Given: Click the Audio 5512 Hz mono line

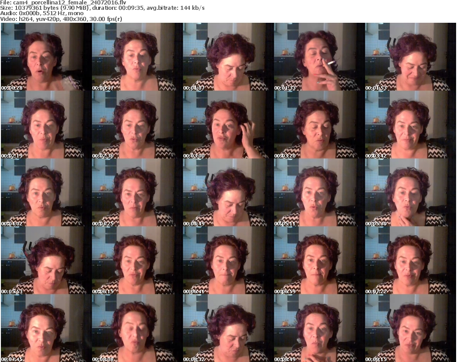Looking at the screenshot, I should [42, 13].
